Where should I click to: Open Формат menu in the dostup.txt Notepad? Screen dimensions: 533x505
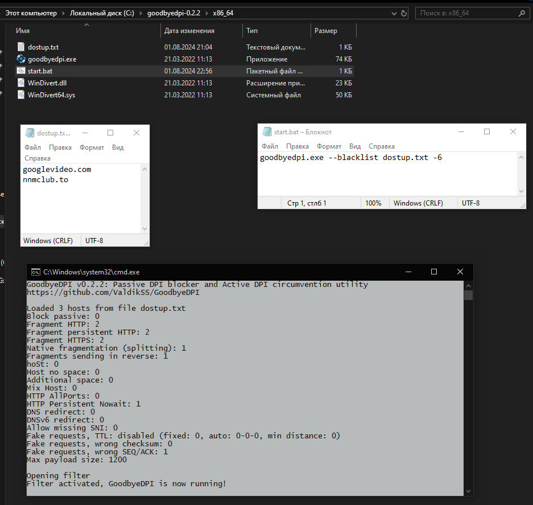[92, 147]
